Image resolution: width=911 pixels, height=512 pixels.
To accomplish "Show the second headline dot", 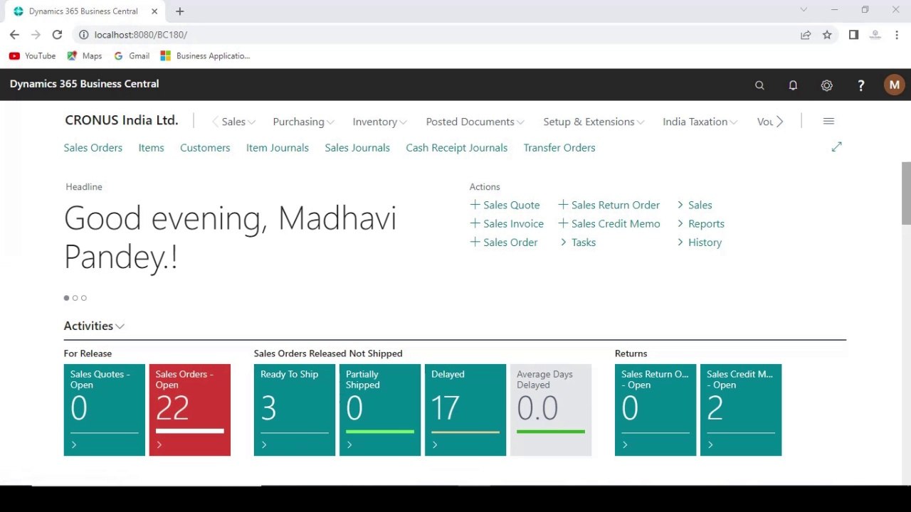I will [x=75, y=298].
